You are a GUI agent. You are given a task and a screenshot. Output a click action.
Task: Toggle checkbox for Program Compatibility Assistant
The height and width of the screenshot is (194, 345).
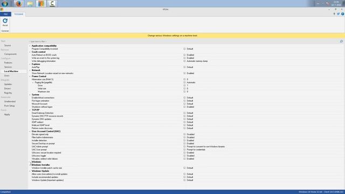(184, 49)
